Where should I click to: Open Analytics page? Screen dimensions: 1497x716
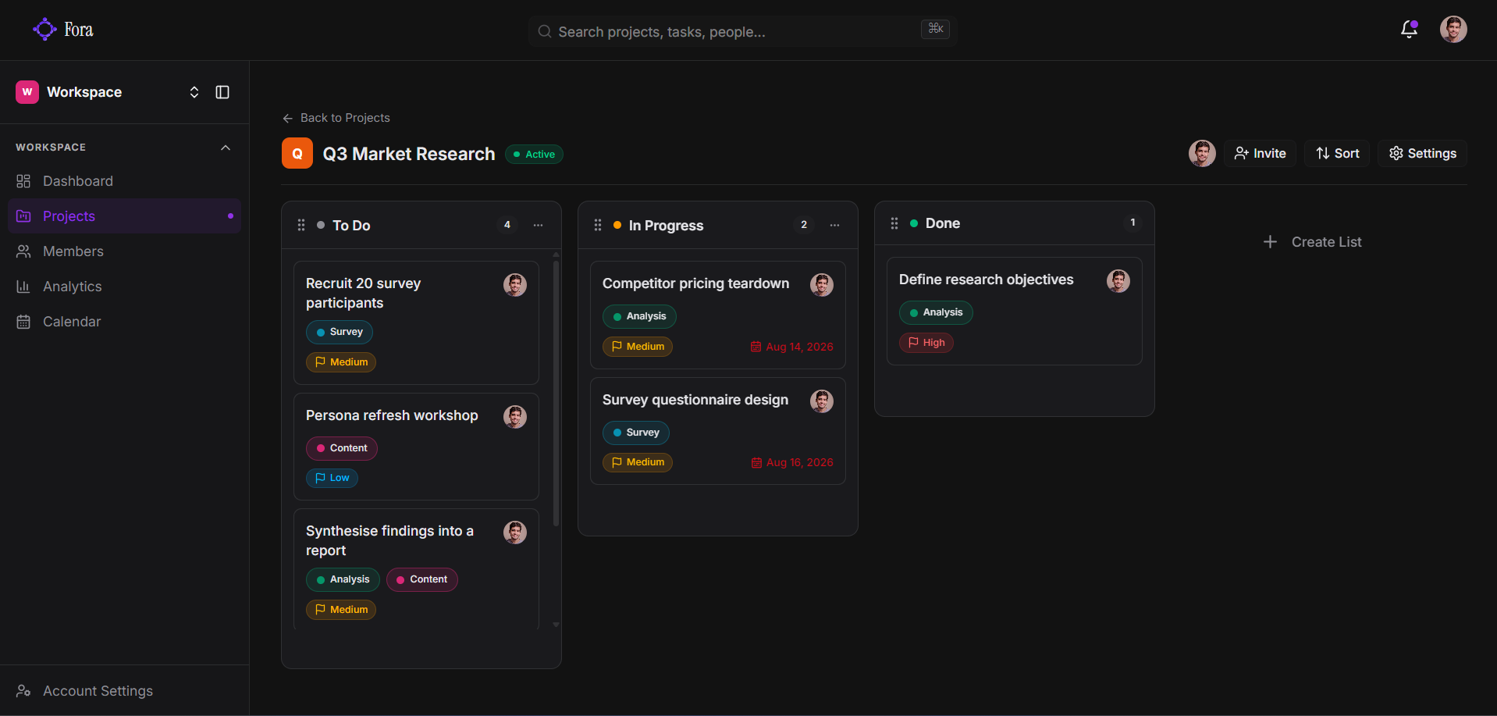click(125, 287)
